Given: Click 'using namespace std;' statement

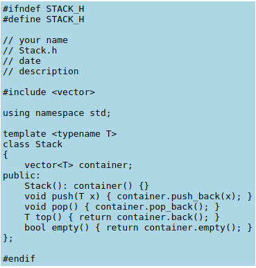Looking at the screenshot, I should (x=57, y=113).
